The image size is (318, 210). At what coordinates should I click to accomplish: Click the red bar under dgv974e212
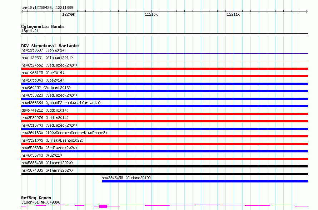[164, 114]
